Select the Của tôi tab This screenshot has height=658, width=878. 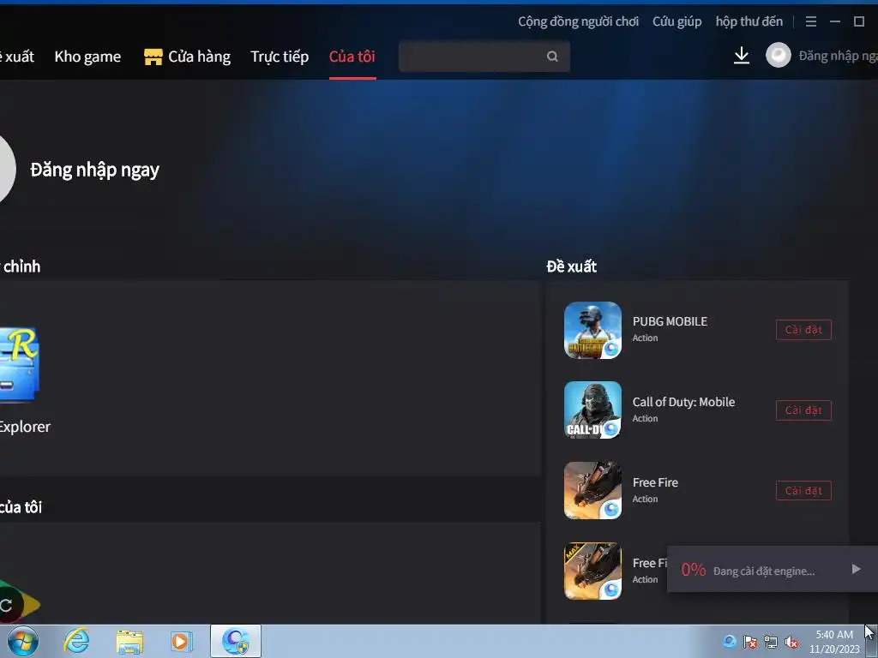(x=352, y=57)
